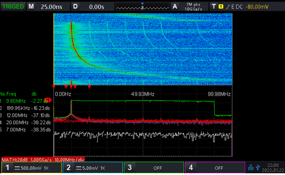The width and height of the screenshot is (285, 175).
Task: Click the blue trigger position marker in waveform overview
Action: [x=142, y=4]
